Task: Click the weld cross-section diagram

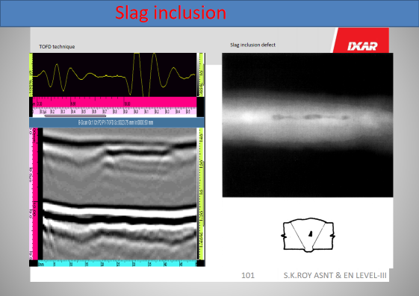Action: (308, 235)
